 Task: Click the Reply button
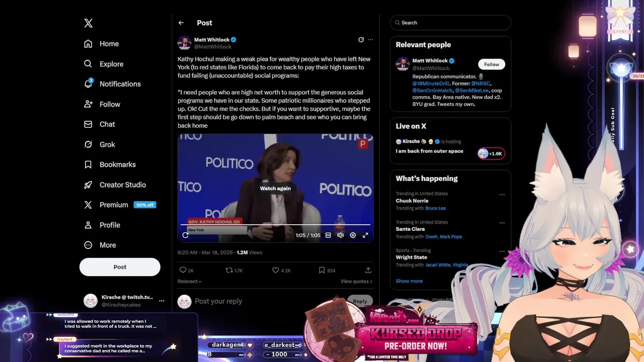point(360,301)
